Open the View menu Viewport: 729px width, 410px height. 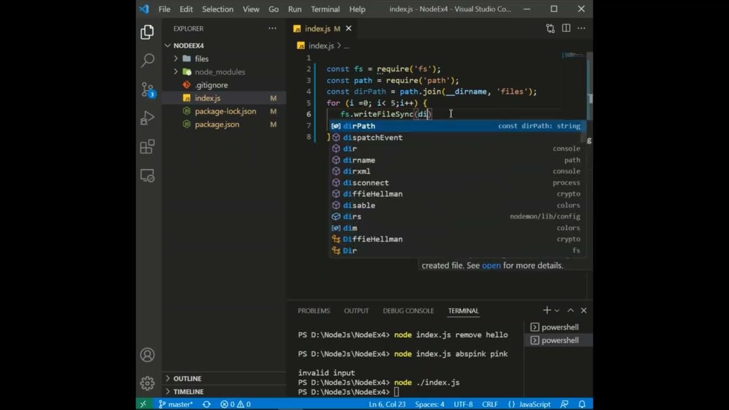(x=251, y=9)
